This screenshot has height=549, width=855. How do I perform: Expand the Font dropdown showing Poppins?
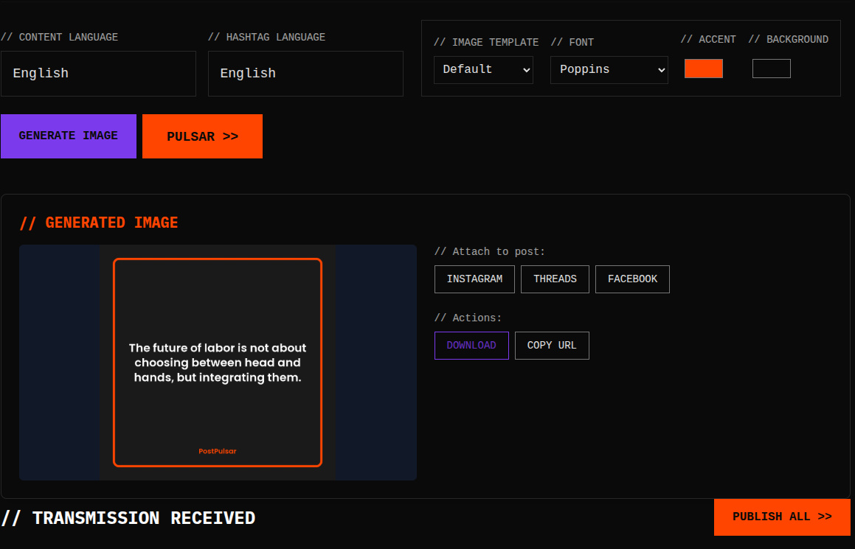[609, 69]
